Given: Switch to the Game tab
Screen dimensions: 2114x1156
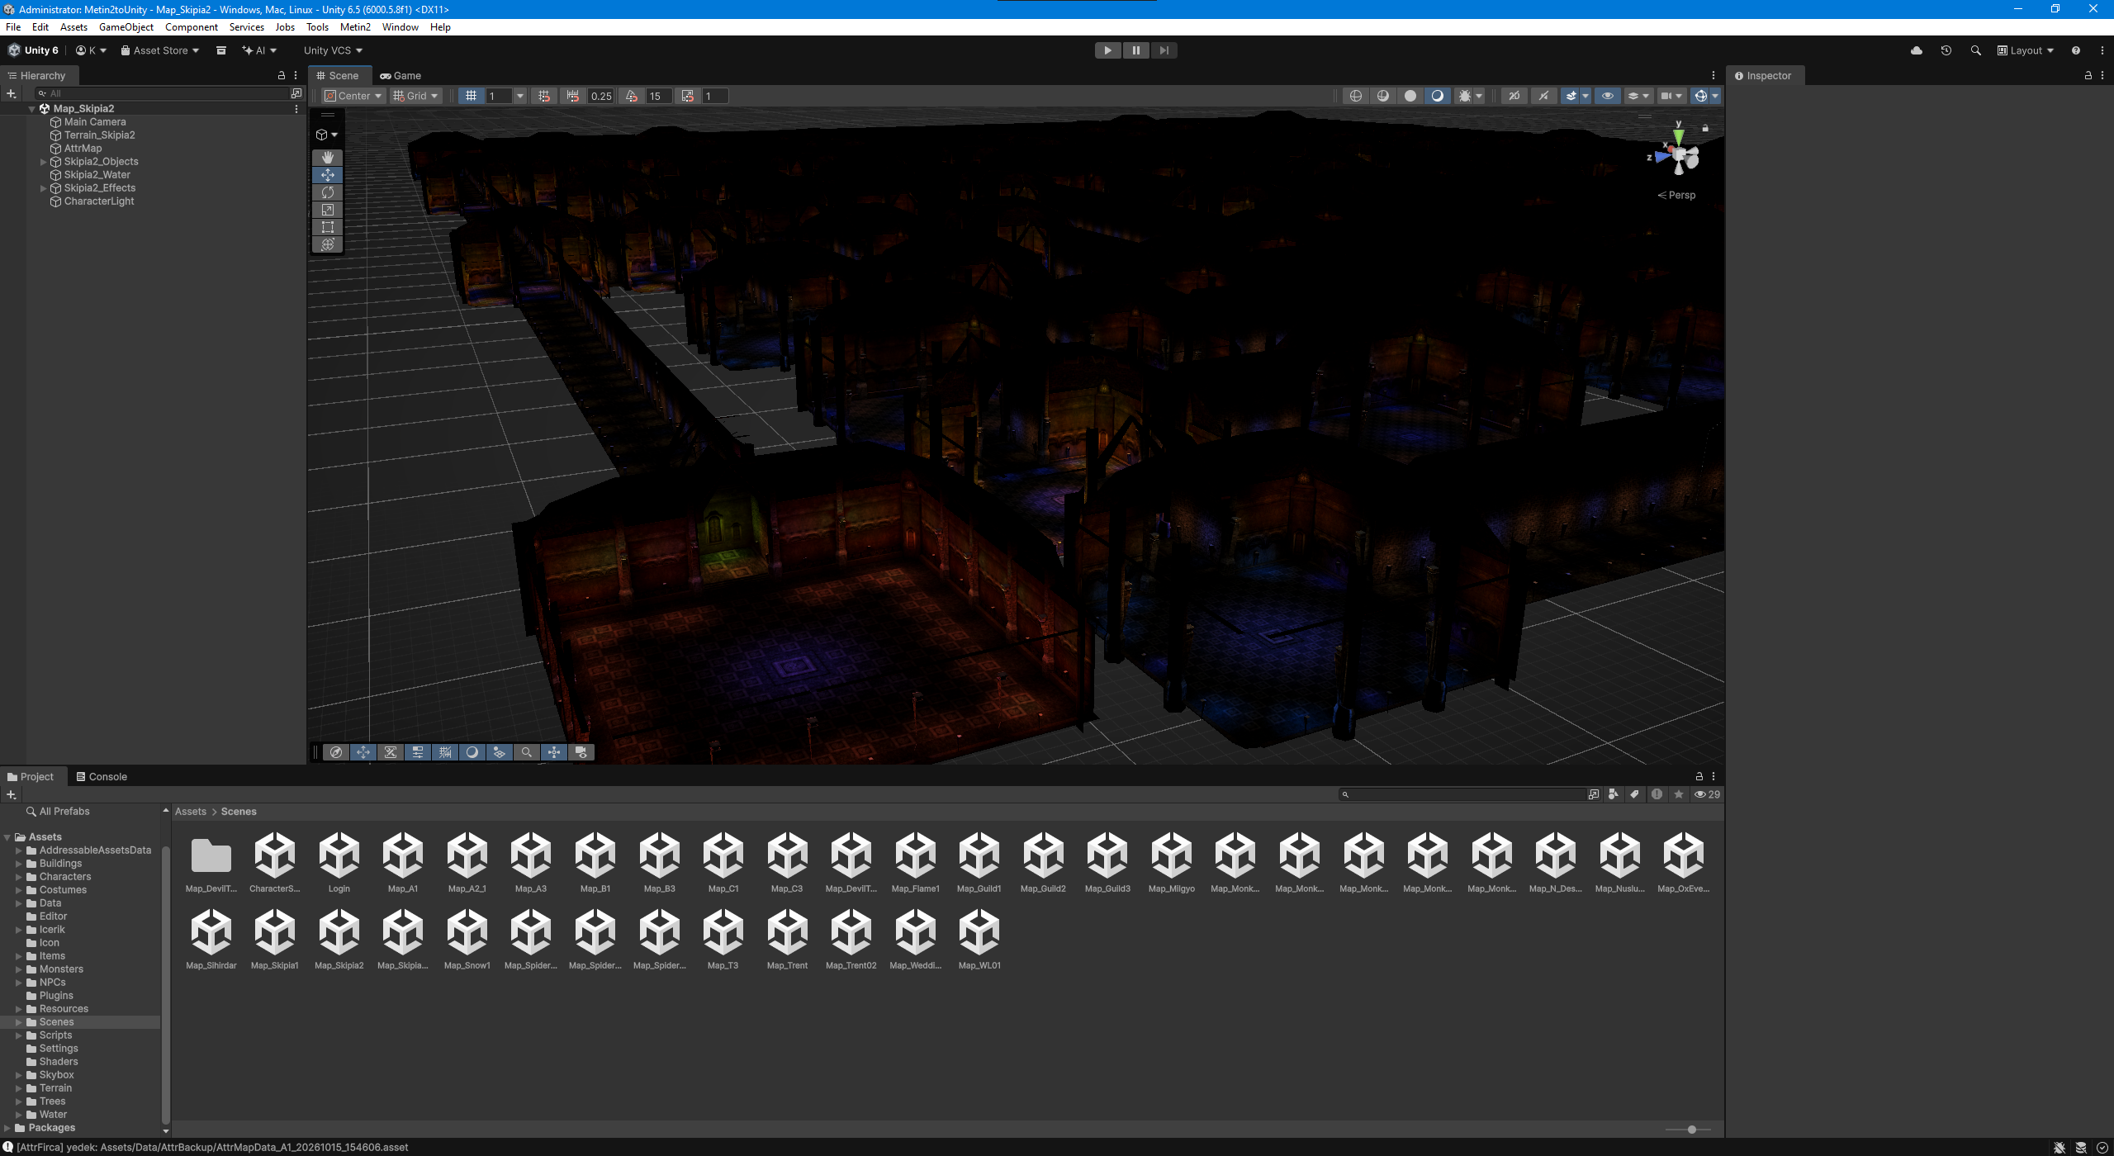Looking at the screenshot, I should 401,75.
